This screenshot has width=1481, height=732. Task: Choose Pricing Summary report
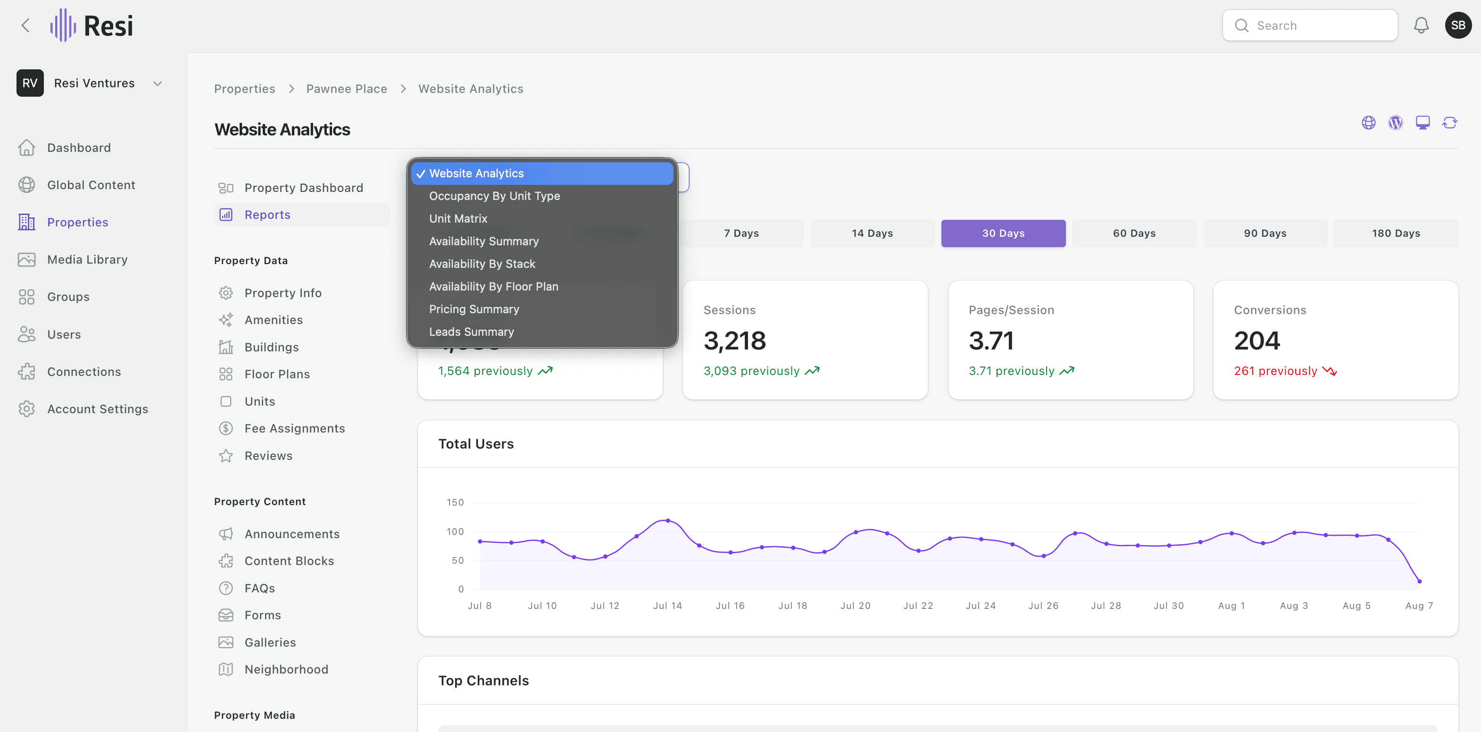pyautogui.click(x=542, y=309)
